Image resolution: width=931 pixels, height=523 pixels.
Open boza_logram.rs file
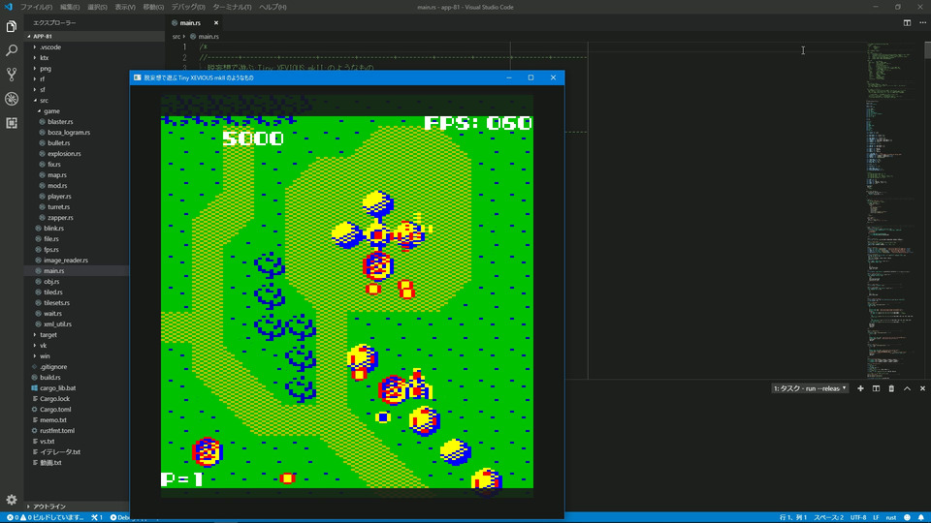69,133
